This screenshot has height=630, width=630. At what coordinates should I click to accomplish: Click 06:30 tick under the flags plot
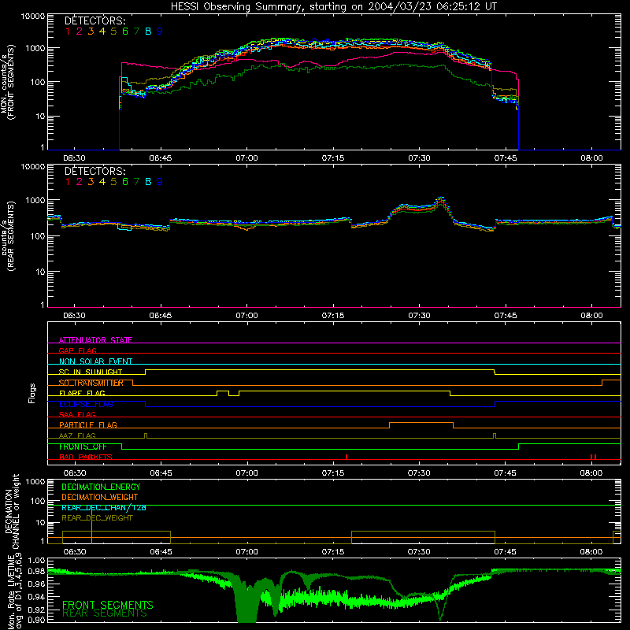pos(75,473)
